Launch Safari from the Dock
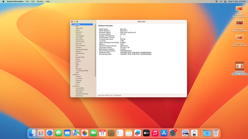 click(50, 133)
